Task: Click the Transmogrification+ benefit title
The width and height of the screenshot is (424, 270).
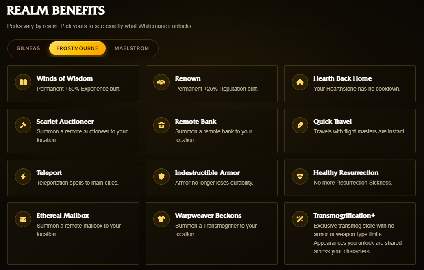Action: [x=344, y=216]
